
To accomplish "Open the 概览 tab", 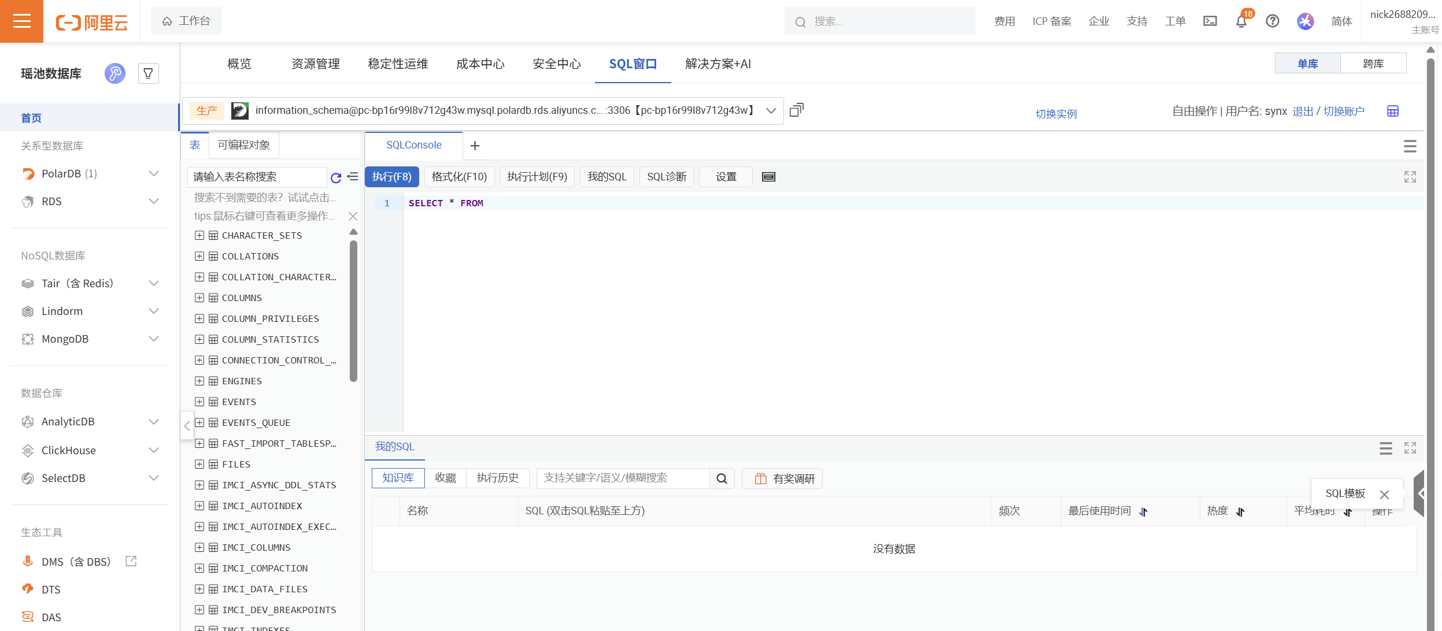I will [x=239, y=64].
